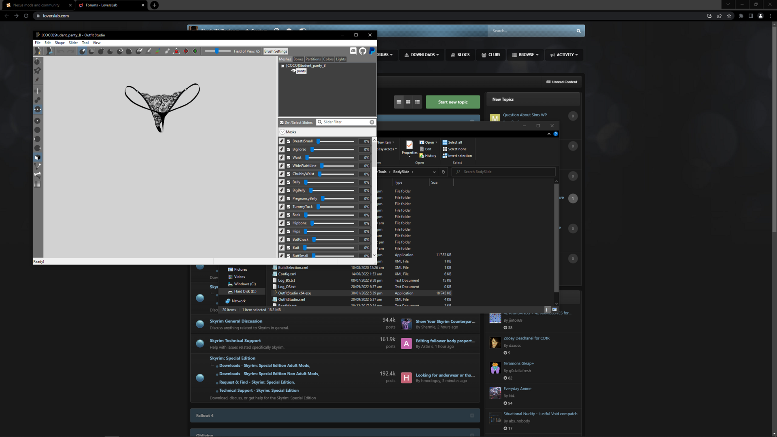Open the GitHub link icon in Outfit Studio
This screenshot has height=437, width=777.
click(x=363, y=51)
